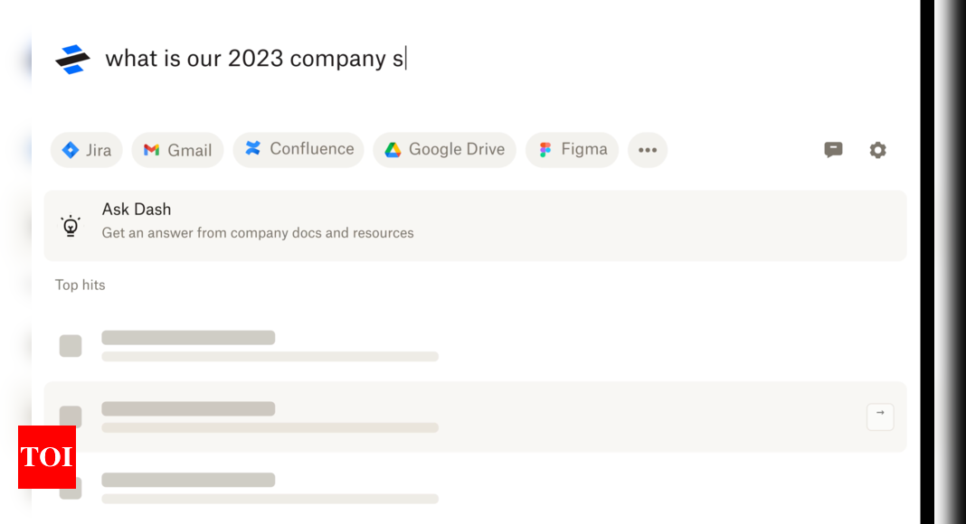Select the highlighted second top hit
Image resolution: width=966 pixels, height=524 pixels.
coord(475,417)
